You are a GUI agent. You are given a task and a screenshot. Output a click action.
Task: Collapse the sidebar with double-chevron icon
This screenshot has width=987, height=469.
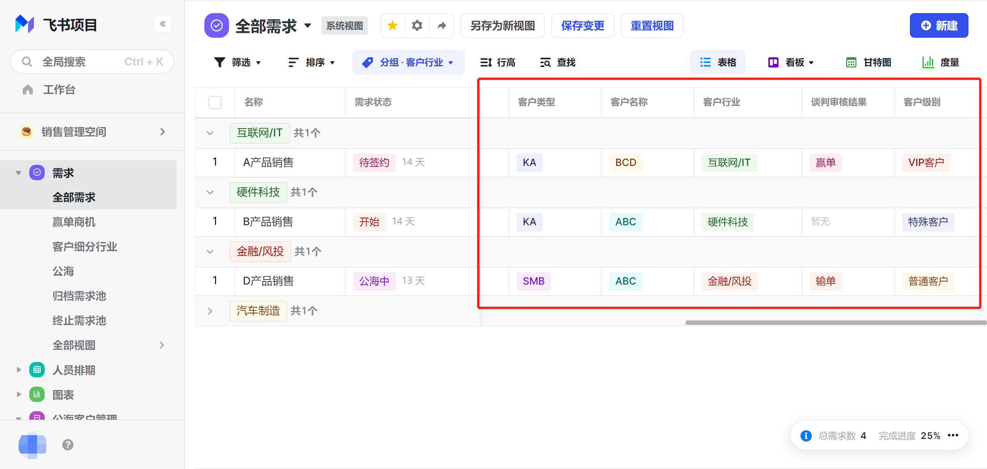[163, 24]
